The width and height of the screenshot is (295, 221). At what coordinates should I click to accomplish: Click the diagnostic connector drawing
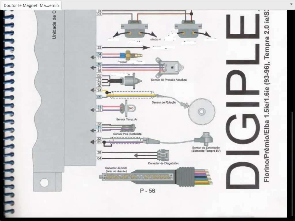(163, 155)
